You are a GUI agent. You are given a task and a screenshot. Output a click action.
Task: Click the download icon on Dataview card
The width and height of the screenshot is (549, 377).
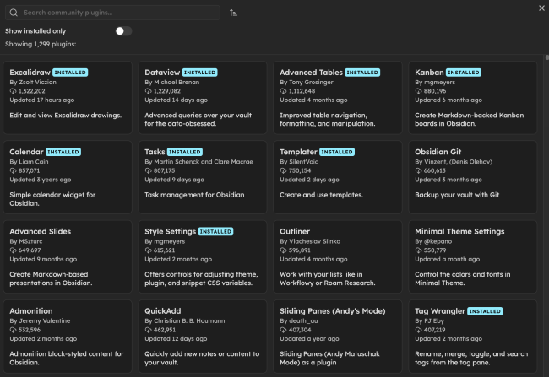coord(148,91)
